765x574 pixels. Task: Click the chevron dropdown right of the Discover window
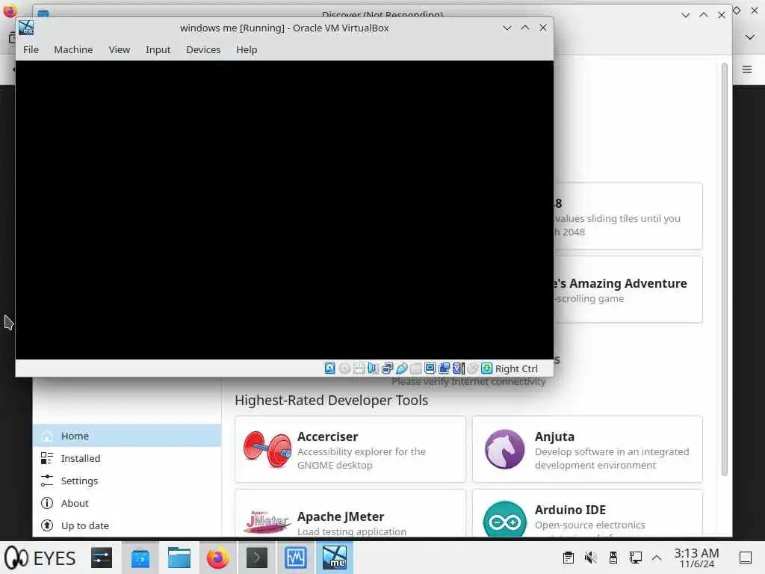click(x=750, y=37)
